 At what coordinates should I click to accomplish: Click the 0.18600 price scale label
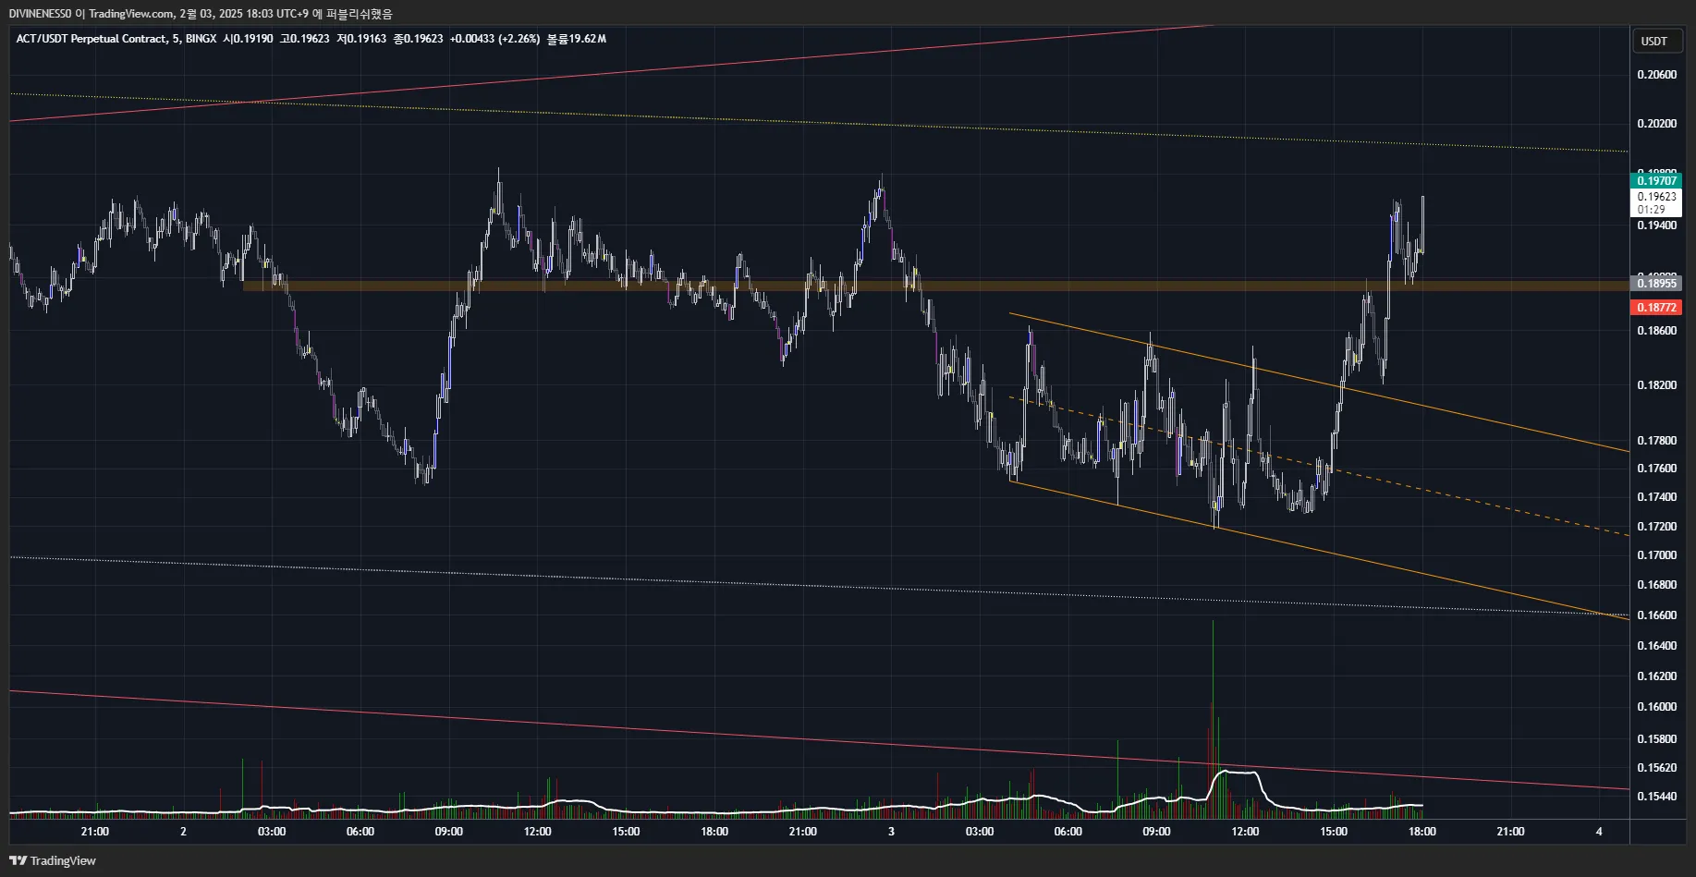(x=1656, y=331)
